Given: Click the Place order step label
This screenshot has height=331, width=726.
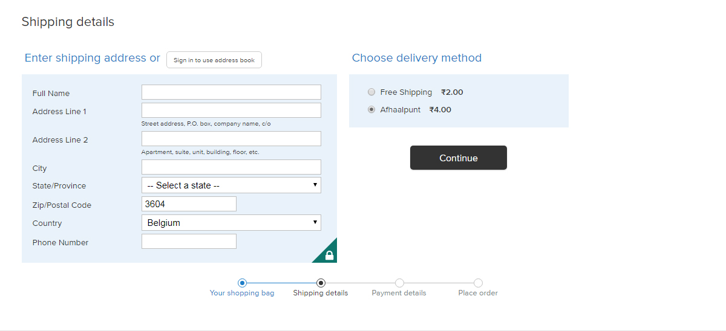Looking at the screenshot, I should (478, 293).
